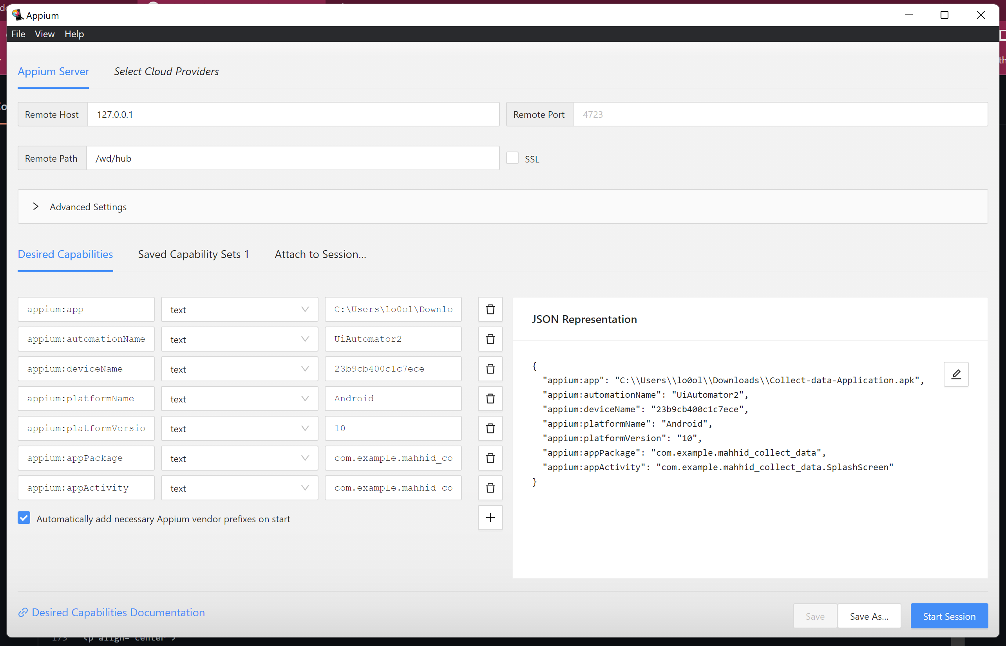The height and width of the screenshot is (646, 1006).
Task: Remove the appium:appPackage capability
Action: point(490,458)
